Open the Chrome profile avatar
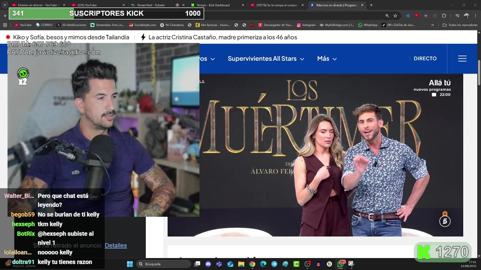Viewport: 481px width, 270px height. click(466, 16)
